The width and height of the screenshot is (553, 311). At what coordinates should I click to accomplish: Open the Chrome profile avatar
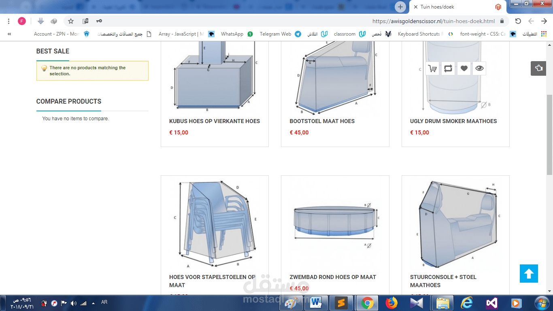click(22, 21)
